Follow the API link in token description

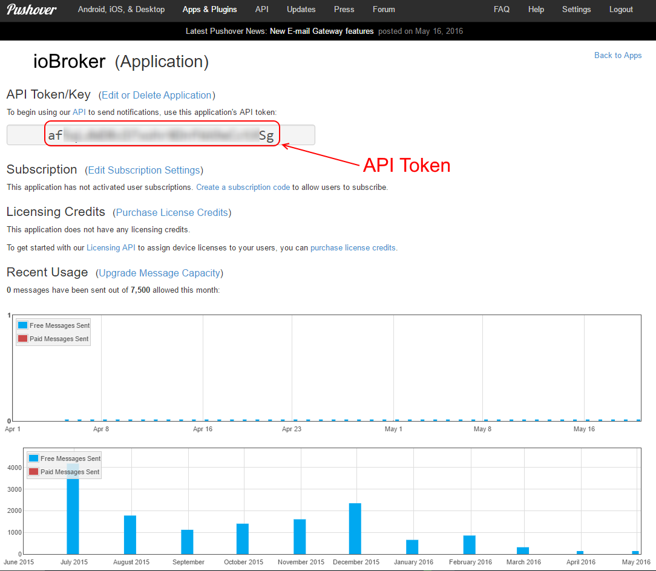[79, 112]
